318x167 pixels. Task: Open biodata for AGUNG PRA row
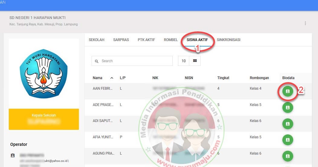(287, 156)
